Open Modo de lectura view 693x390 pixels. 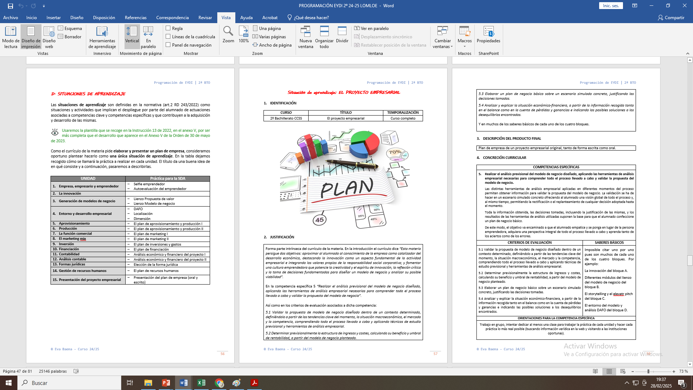[10, 36]
